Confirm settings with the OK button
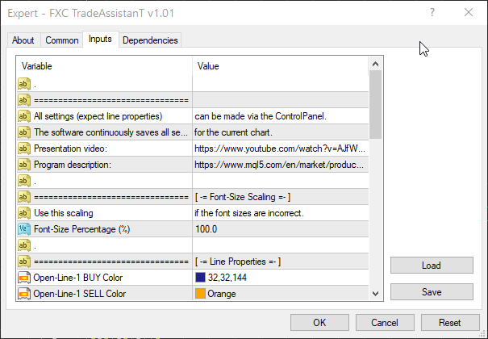This screenshot has width=488, height=339. (x=319, y=322)
